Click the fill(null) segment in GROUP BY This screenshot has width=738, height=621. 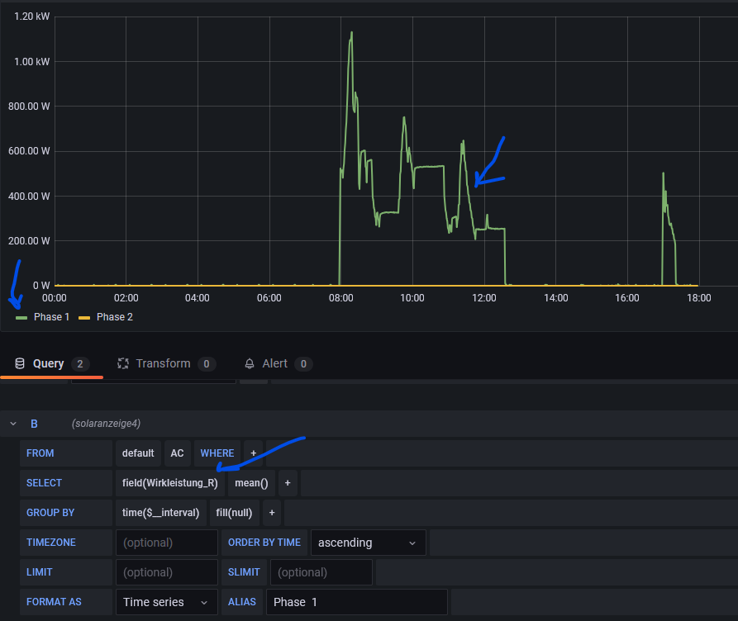click(x=235, y=513)
